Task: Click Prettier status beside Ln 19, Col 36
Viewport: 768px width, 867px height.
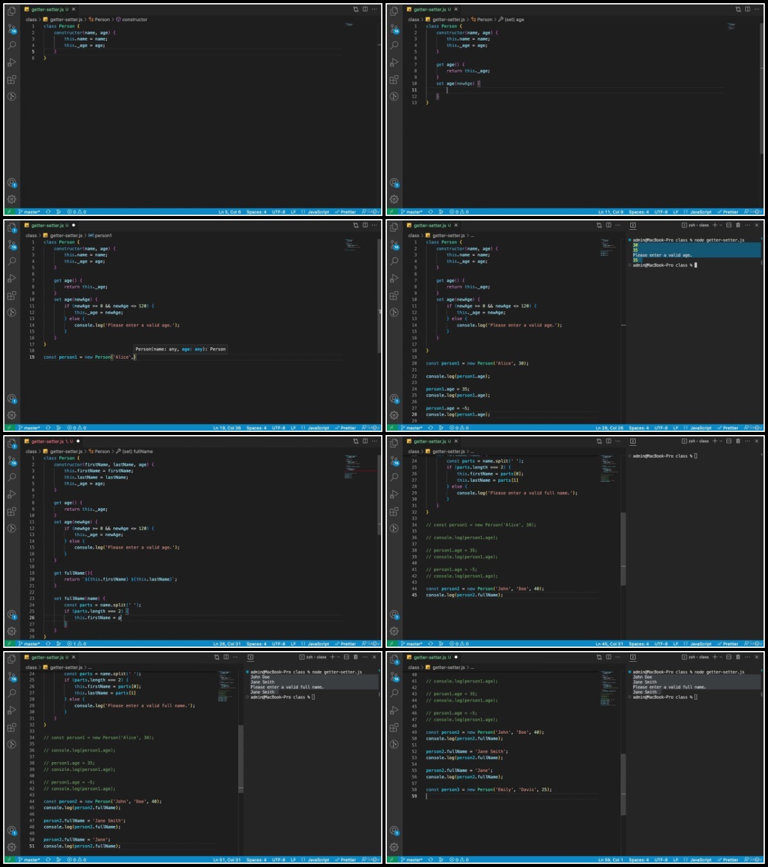Action: 345,428
